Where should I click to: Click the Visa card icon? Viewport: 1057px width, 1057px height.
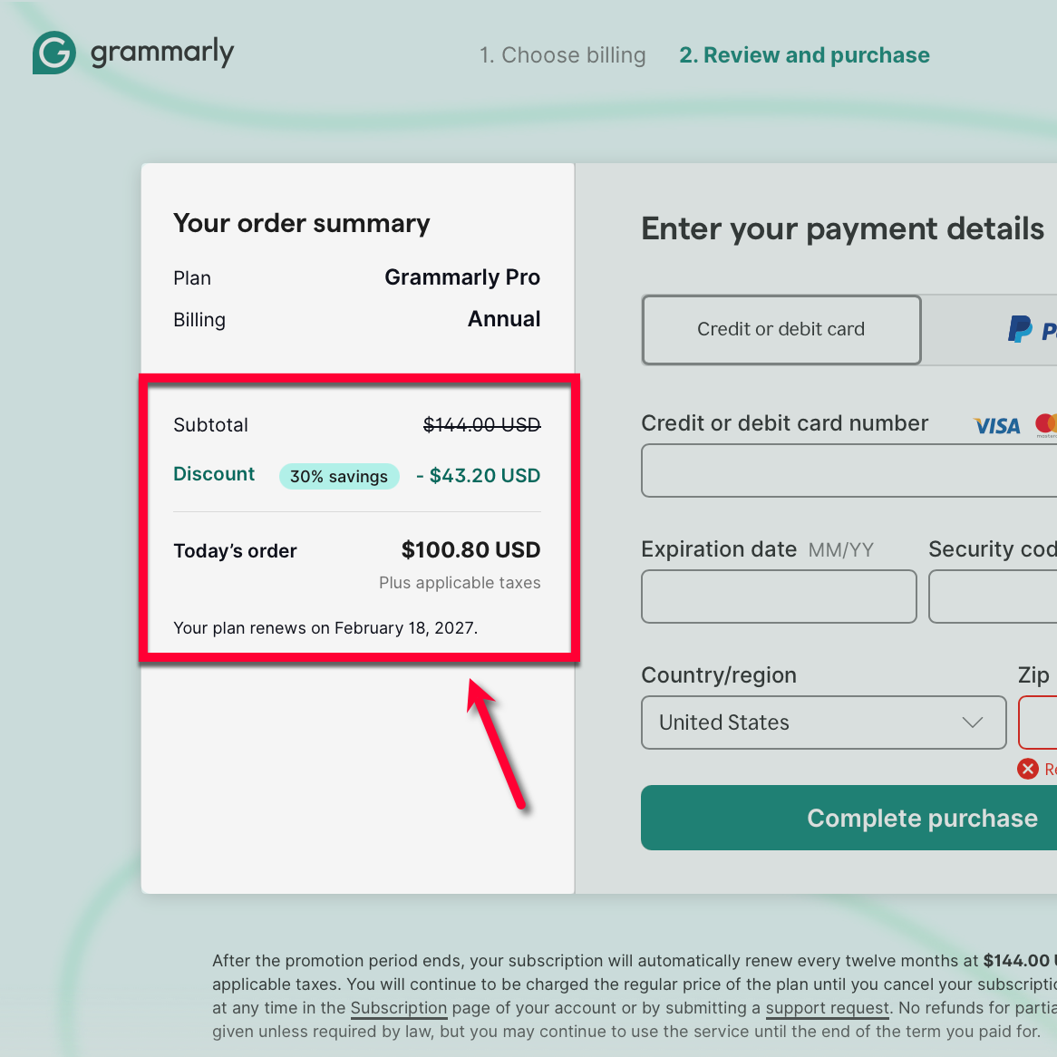click(995, 424)
